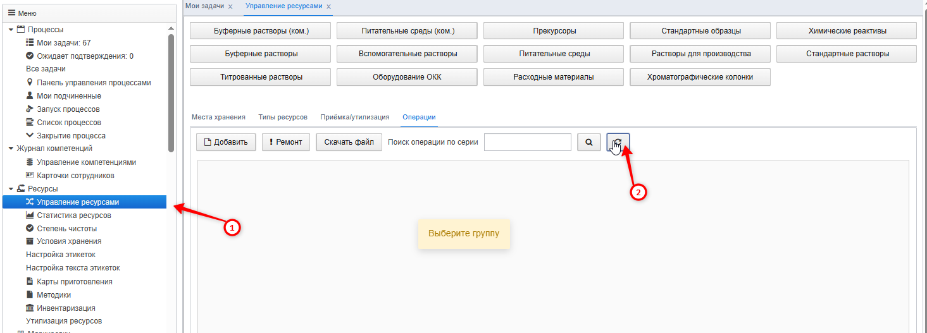Click the icon of the Ресурсы folder
The image size is (927, 333).
point(21,189)
